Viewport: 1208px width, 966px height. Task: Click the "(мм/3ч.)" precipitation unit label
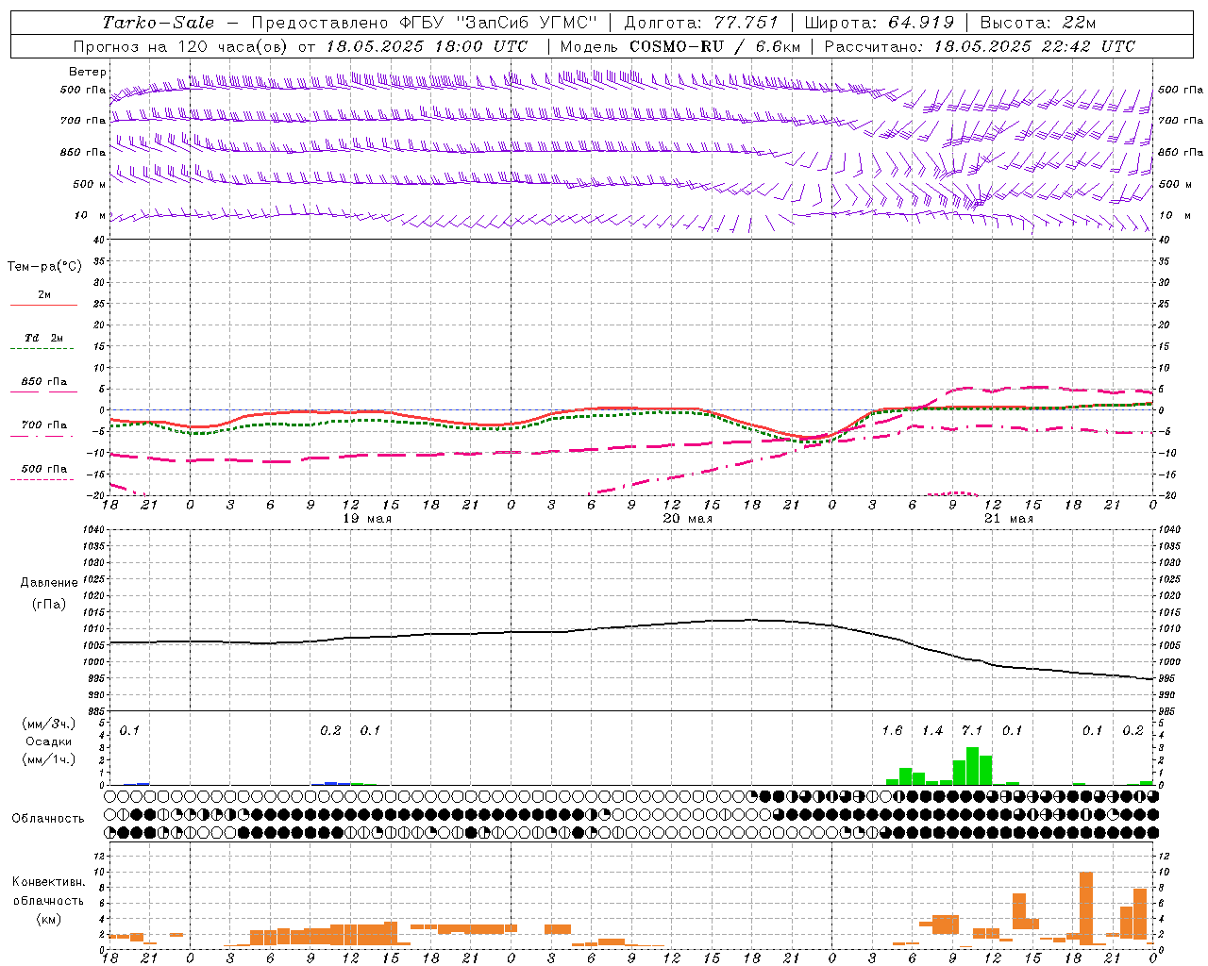49,724
